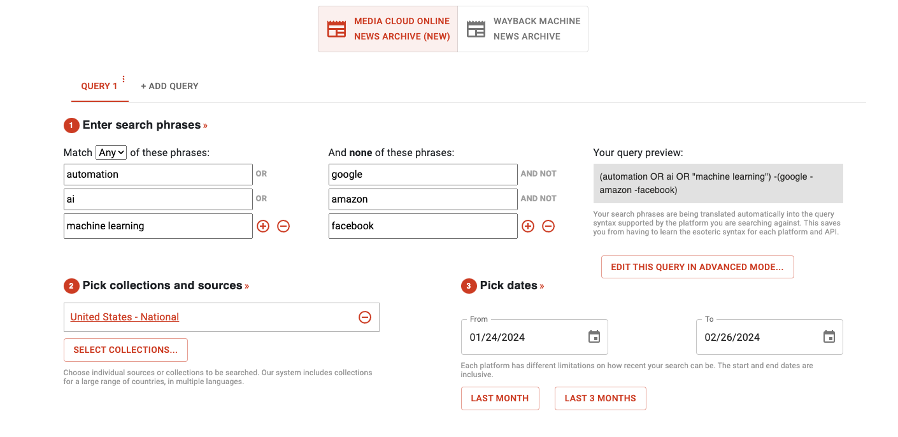Choose the Last 3 Months date range

600,398
